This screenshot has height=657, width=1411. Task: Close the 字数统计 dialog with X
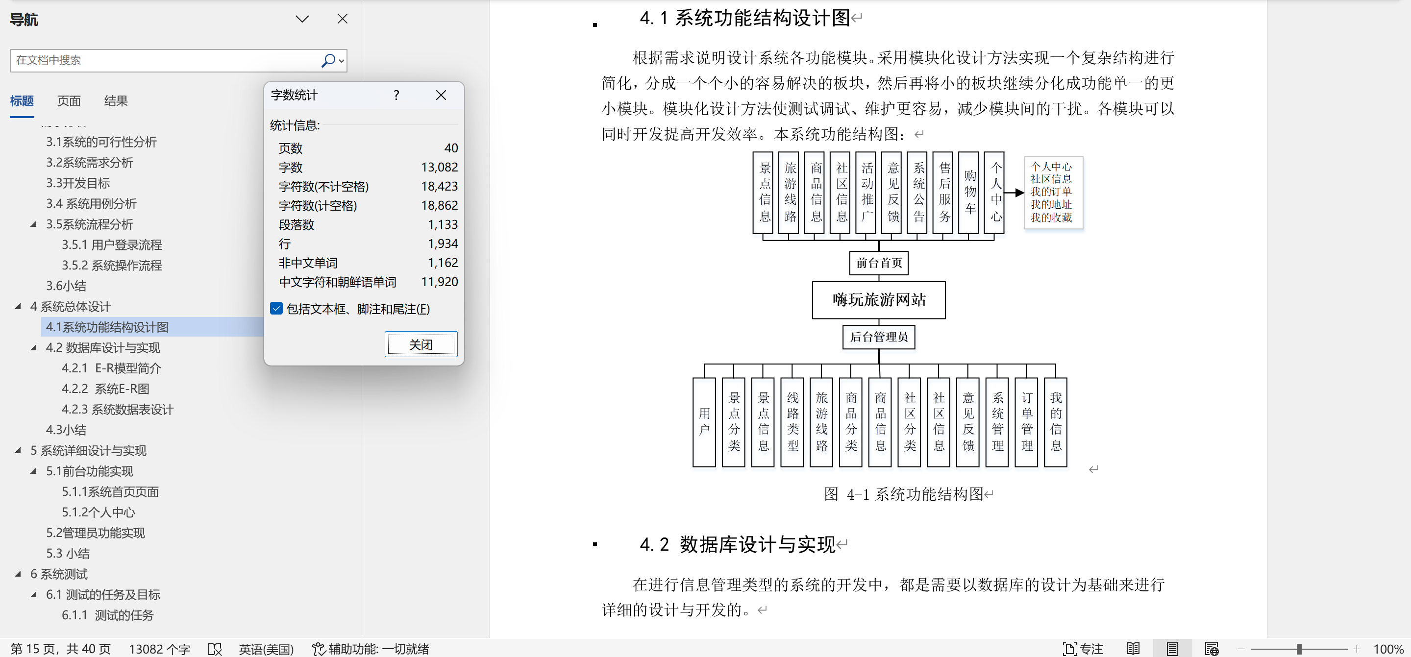click(x=441, y=95)
